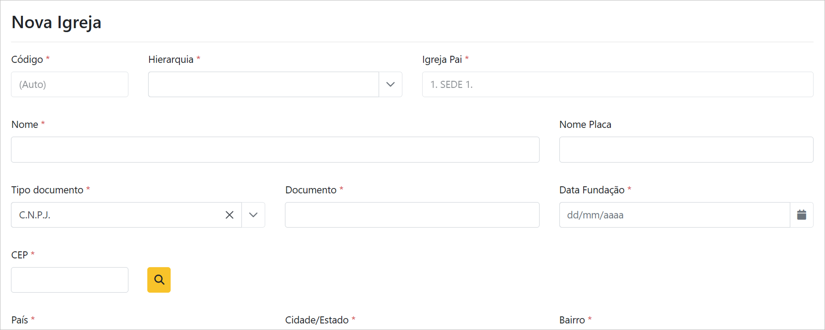The image size is (825, 330).
Task: Open the Hierarquia select box
Action: coord(263,84)
